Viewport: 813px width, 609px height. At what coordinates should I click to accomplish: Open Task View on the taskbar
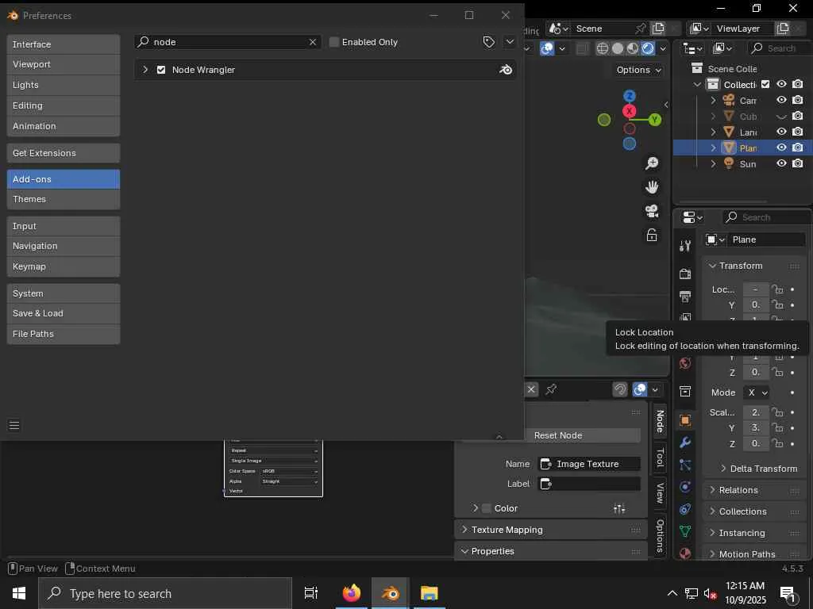(x=311, y=593)
